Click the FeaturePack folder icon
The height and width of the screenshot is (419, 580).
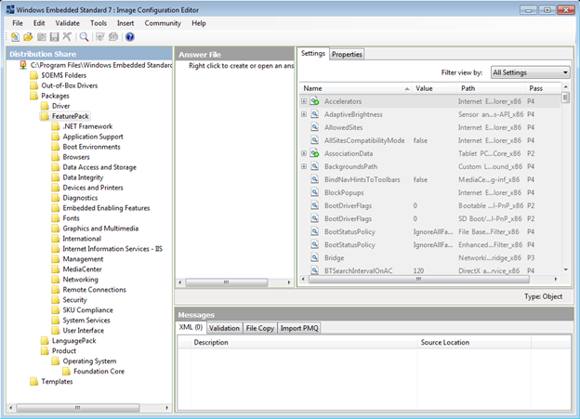click(45, 116)
